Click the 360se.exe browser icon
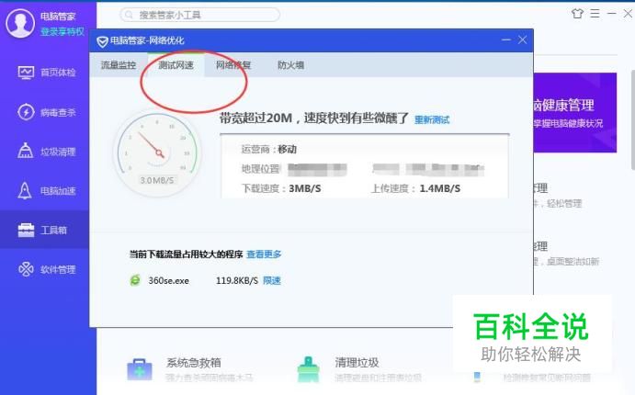 click(135, 280)
